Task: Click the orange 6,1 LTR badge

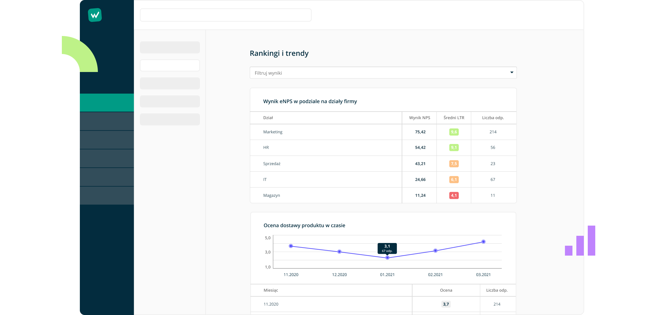Action: point(454,179)
